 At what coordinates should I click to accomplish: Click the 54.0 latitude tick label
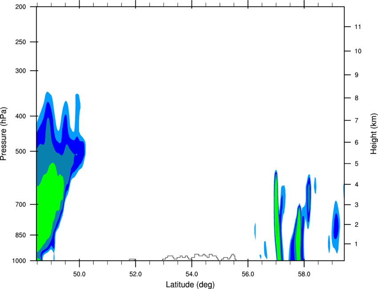pos(192,274)
